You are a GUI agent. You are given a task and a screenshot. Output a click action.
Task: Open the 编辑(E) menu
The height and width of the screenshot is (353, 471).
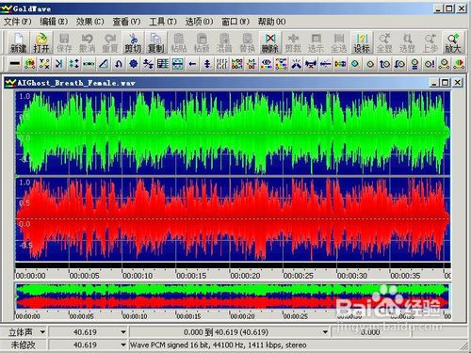tap(54, 22)
